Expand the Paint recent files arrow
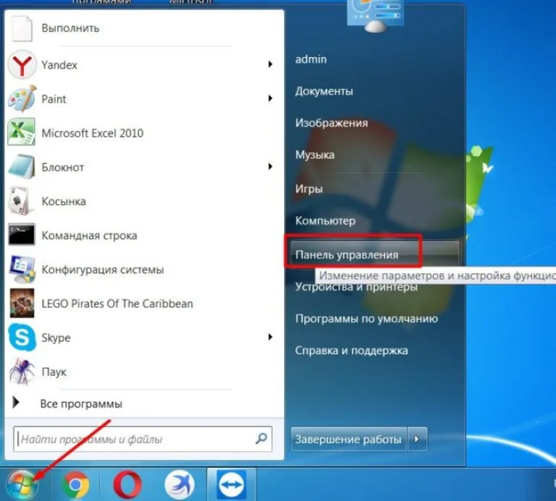556x501 pixels. point(270,98)
